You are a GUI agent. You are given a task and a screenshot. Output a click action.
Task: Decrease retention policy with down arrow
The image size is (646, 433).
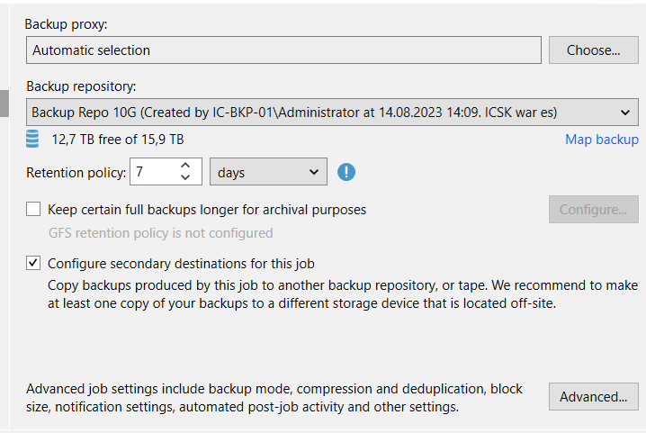(x=185, y=177)
